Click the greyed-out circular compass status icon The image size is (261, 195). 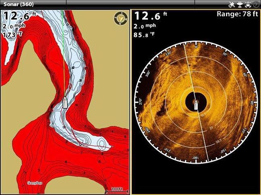255,4
